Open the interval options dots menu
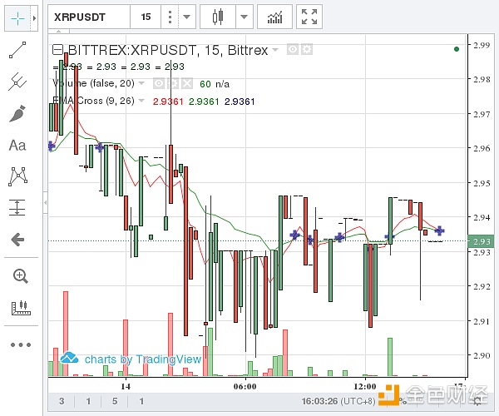This screenshot has height=416, width=499. point(170,17)
